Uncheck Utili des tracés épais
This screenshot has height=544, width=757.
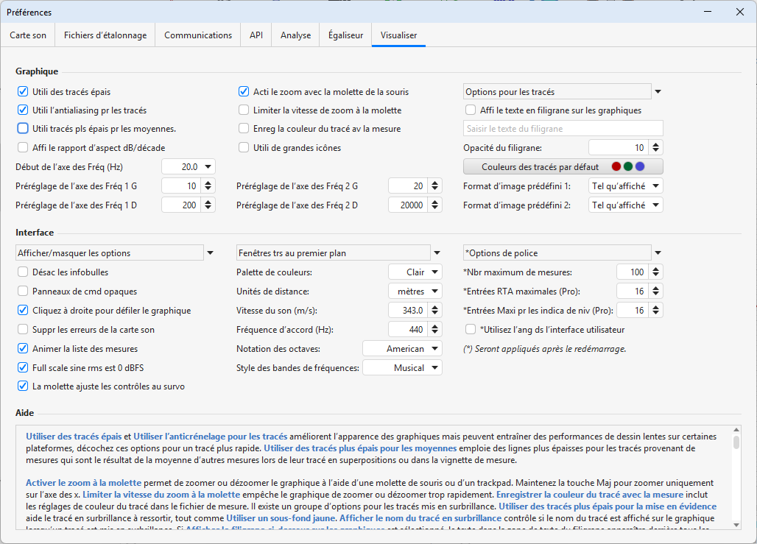coord(23,91)
